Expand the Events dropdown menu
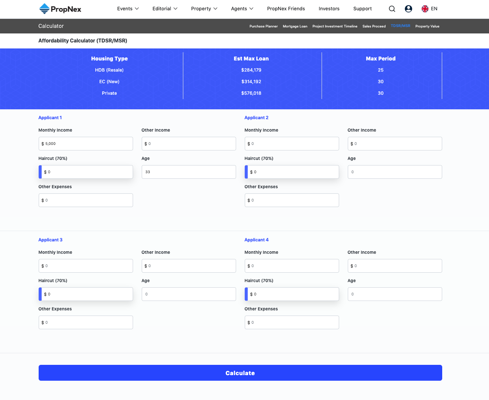Screen dimensions: 489x400 [x=128, y=9]
